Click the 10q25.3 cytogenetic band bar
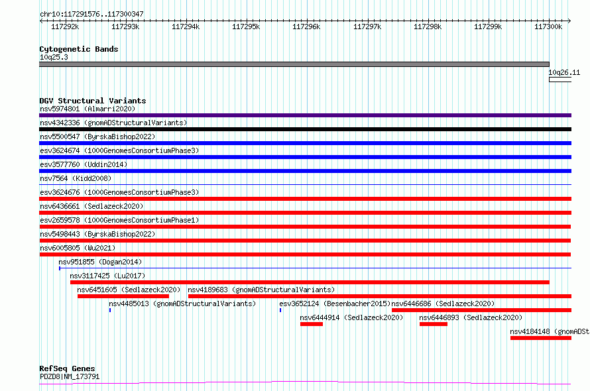This screenshot has width=590, height=391. click(x=294, y=64)
